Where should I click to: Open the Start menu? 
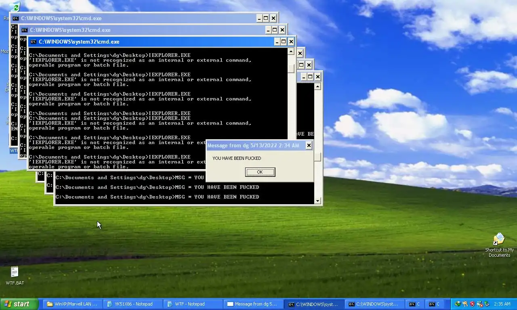click(x=19, y=304)
